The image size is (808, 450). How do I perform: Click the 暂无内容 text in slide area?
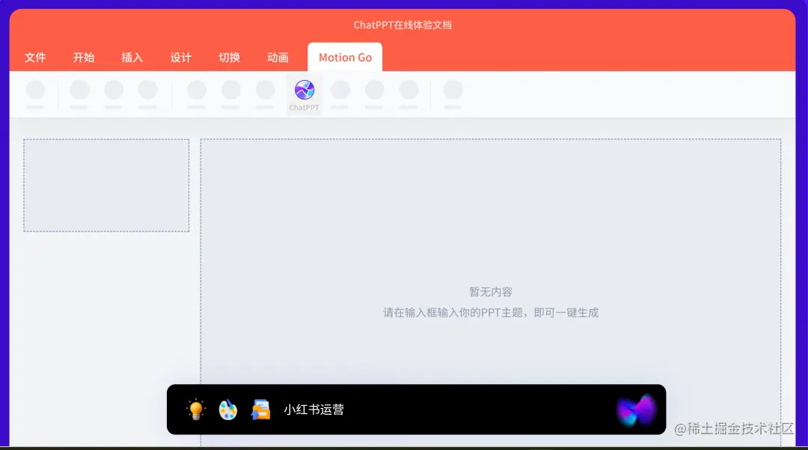pyautogui.click(x=491, y=292)
